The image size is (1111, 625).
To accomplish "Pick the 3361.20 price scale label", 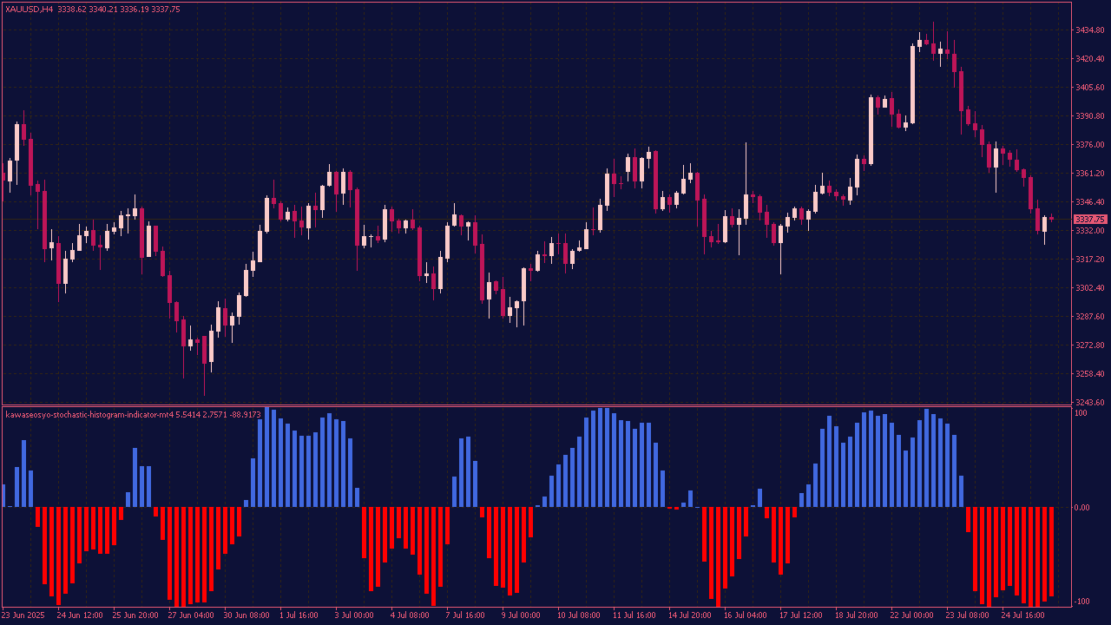I will (x=1089, y=174).
